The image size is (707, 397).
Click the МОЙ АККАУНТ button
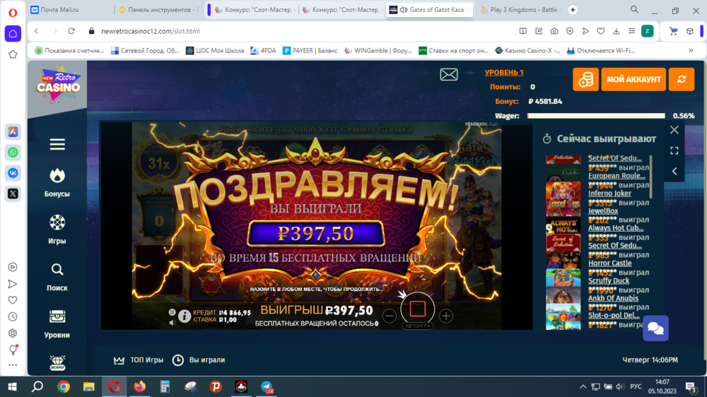click(x=633, y=79)
